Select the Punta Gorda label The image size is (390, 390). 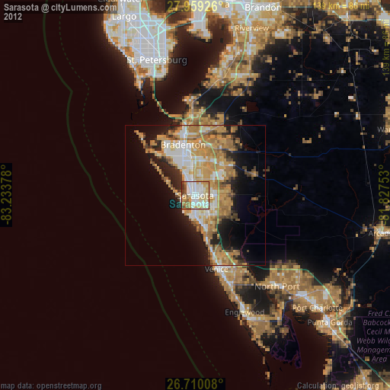(330, 322)
